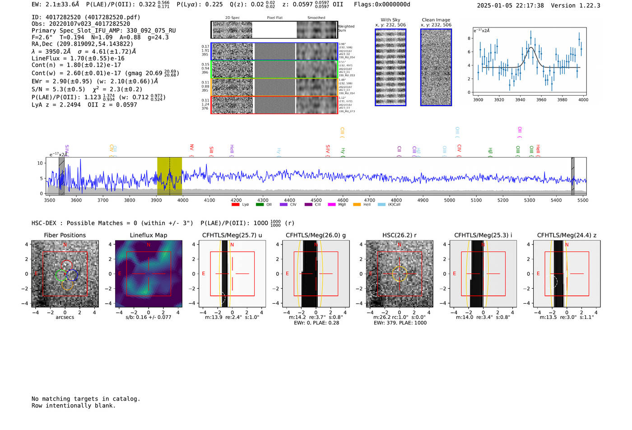This screenshot has height=430, width=632.
Task: Click the Q(z): 0.02 header value
Action: pos(253,5)
